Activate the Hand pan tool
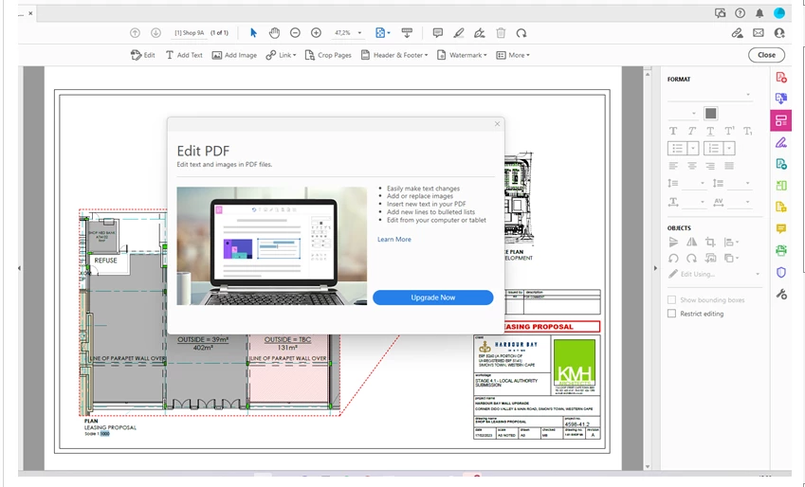Screen dimensions: 805x487 [x=274, y=33]
